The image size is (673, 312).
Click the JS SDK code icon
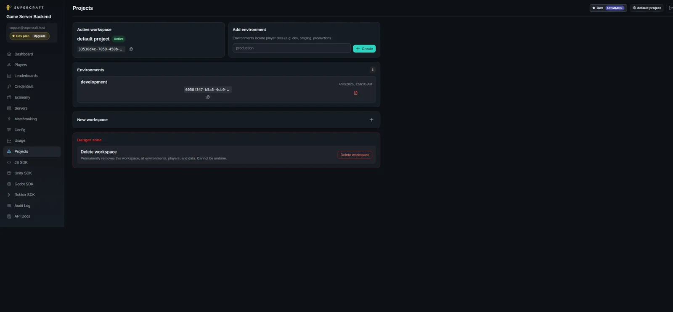(x=9, y=162)
